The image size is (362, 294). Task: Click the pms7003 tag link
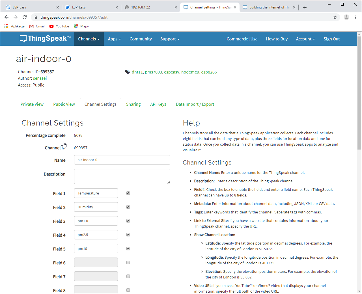click(x=154, y=72)
